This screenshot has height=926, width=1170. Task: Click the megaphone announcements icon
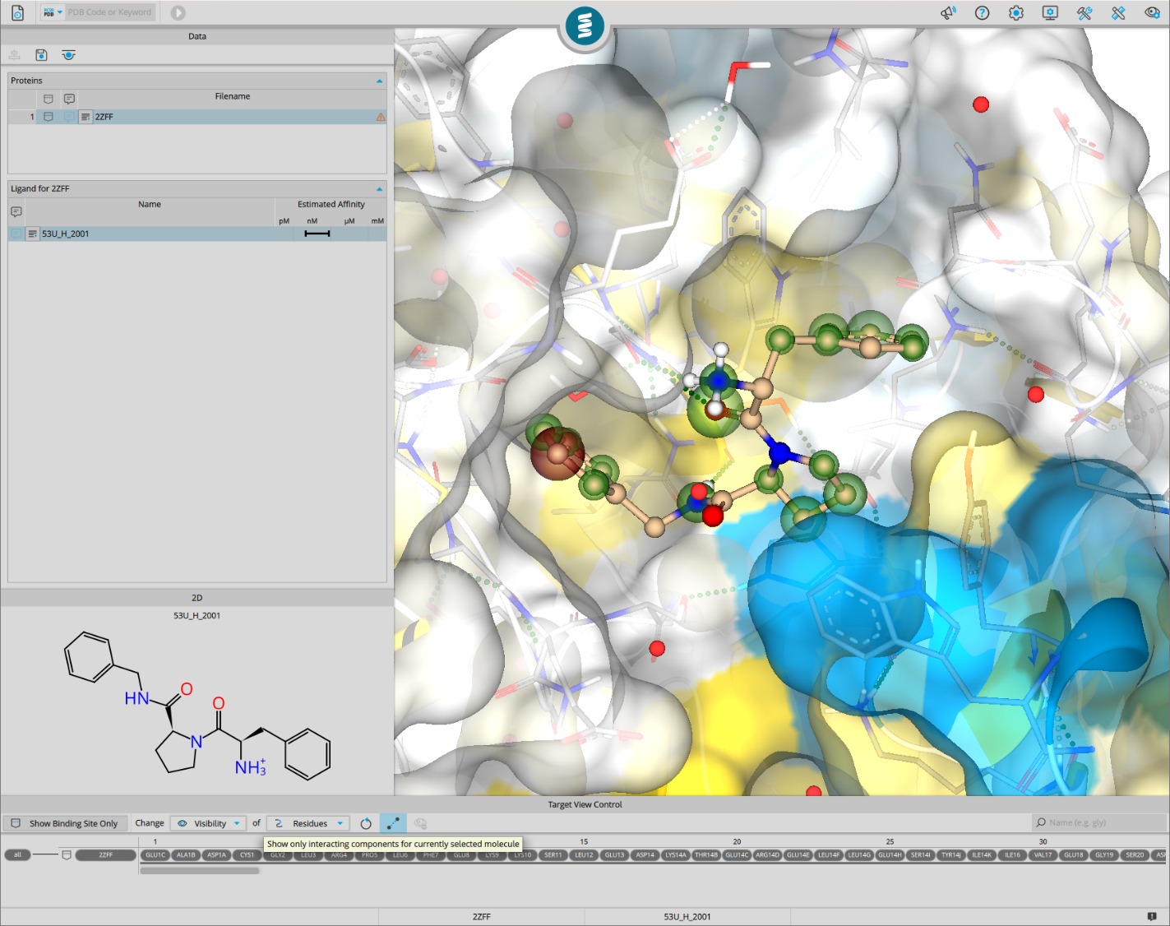point(948,13)
